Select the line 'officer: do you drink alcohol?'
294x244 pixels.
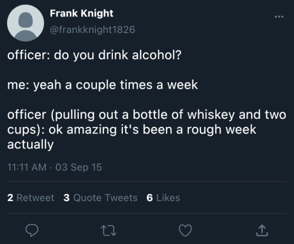point(94,55)
